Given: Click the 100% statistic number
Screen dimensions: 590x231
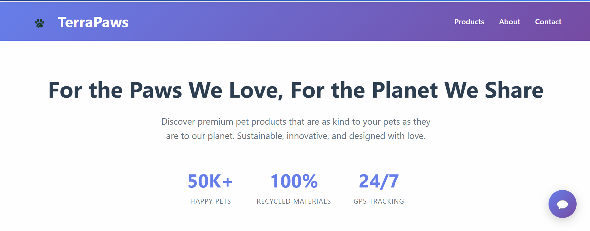Looking at the screenshot, I should pos(294,181).
